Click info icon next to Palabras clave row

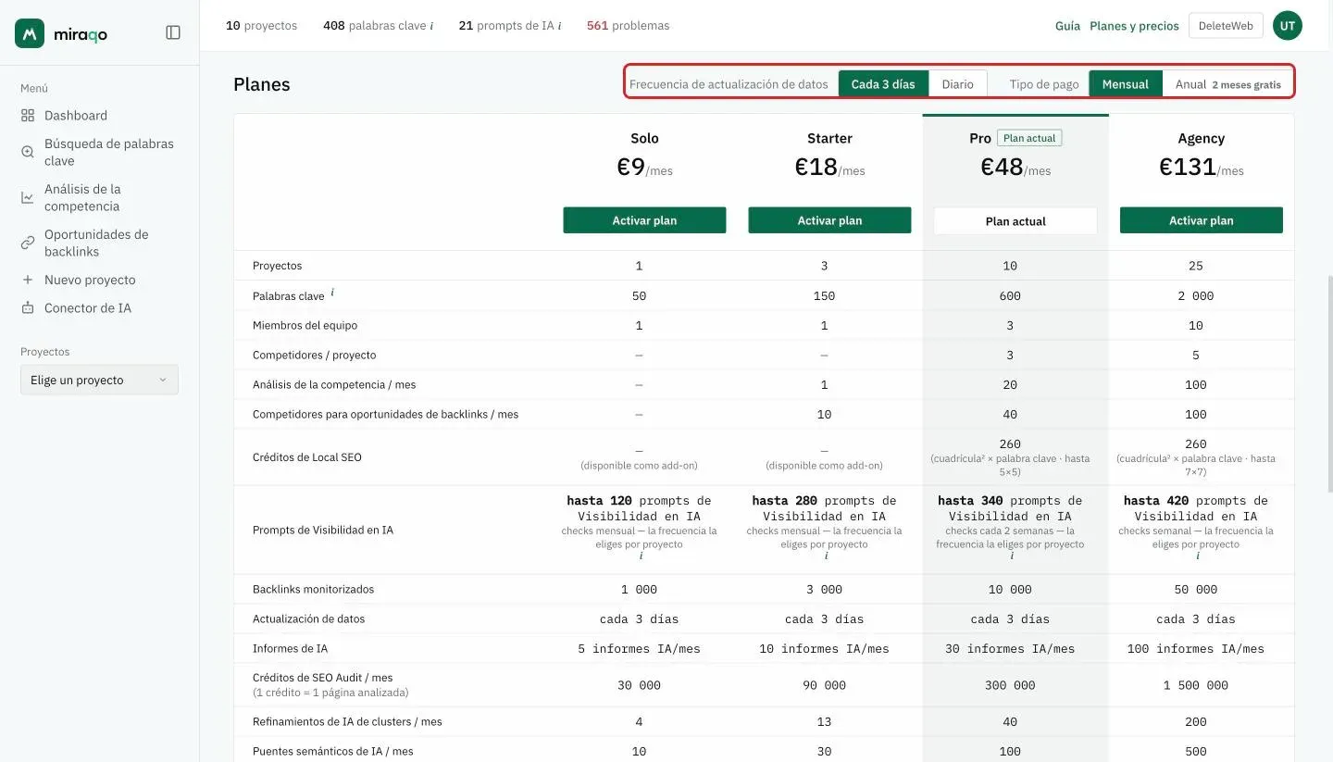coord(332,293)
